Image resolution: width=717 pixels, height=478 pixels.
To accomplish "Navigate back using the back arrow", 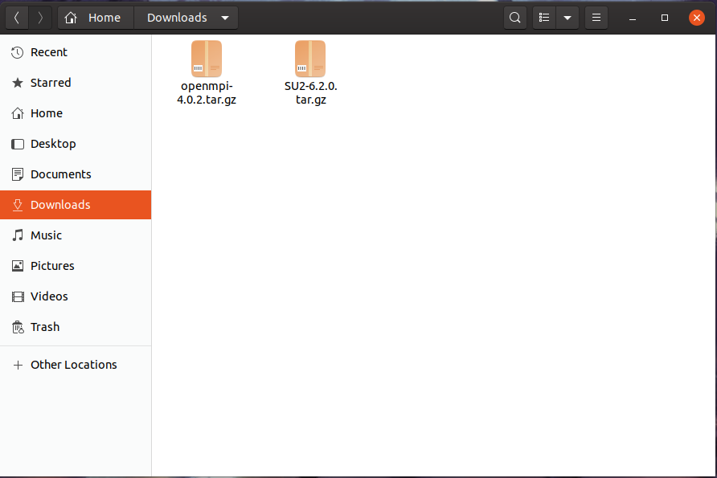I will click(x=16, y=17).
